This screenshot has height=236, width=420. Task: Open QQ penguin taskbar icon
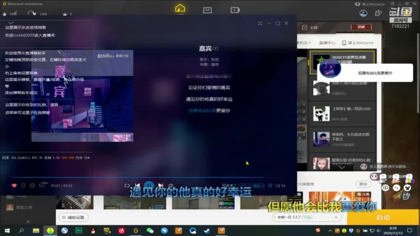point(93,231)
